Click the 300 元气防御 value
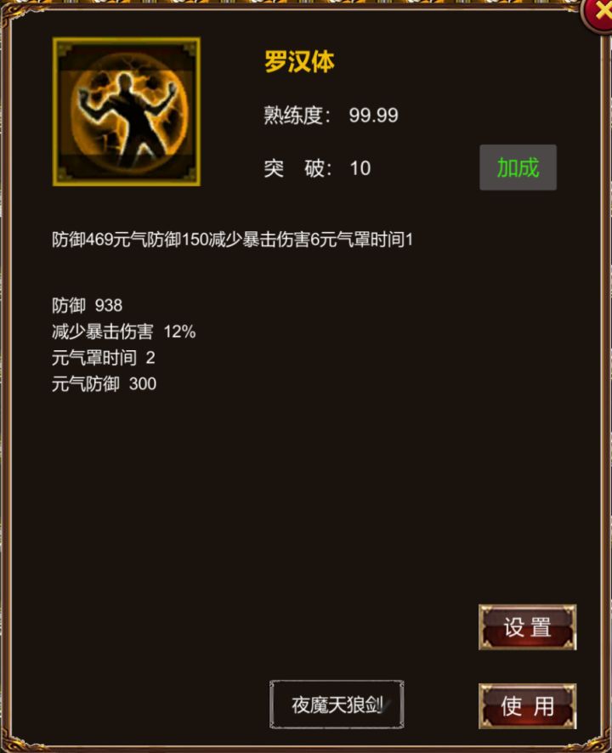This screenshot has height=753, width=612. pyautogui.click(x=143, y=384)
